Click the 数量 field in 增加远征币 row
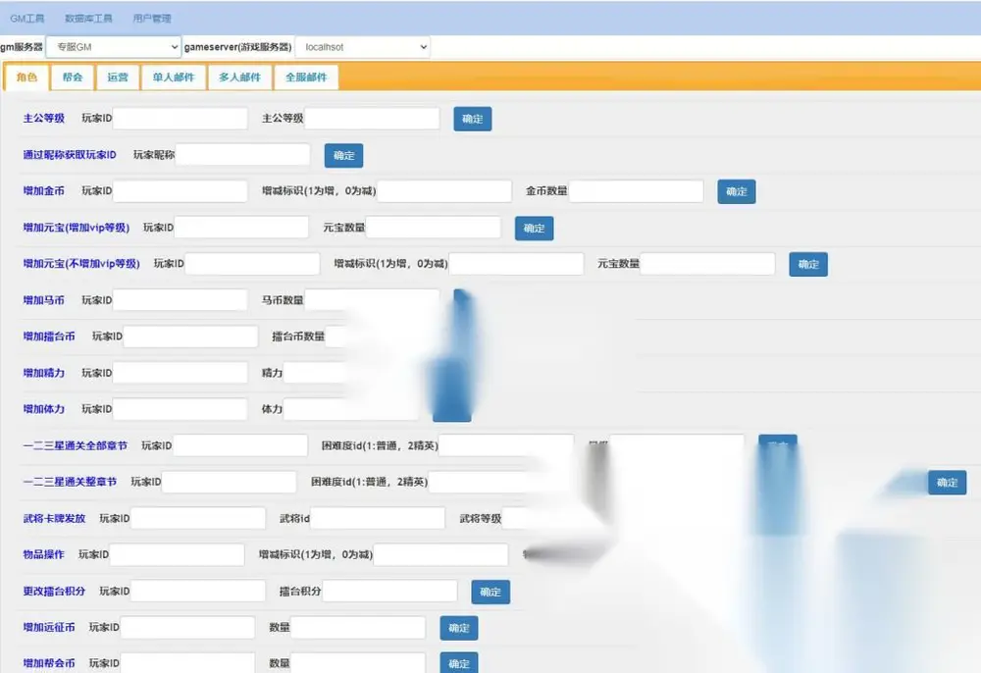 [358, 627]
